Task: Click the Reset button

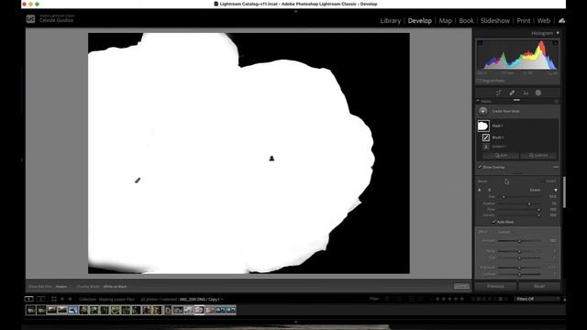Action: click(x=539, y=286)
